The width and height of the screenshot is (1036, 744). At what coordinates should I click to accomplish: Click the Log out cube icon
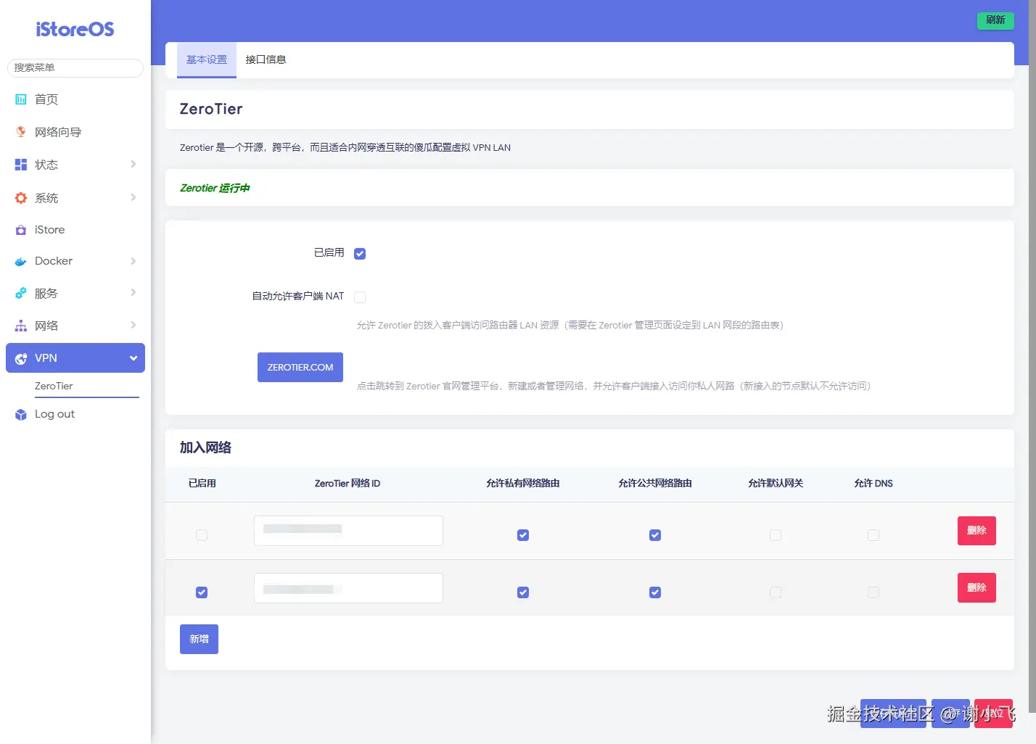[x=21, y=414]
